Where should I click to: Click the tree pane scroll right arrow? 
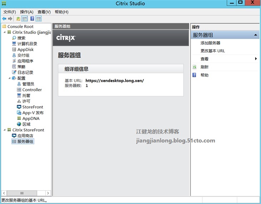point(48,193)
